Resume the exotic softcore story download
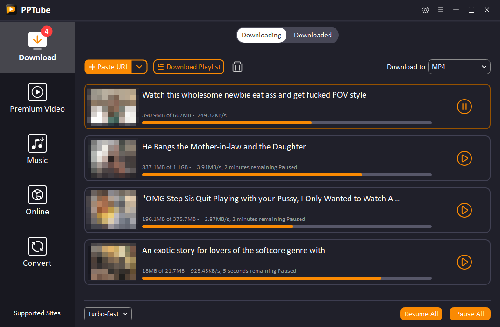 [464, 262]
